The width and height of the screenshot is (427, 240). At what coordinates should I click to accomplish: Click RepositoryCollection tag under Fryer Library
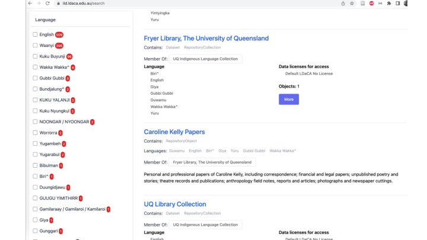202,47
